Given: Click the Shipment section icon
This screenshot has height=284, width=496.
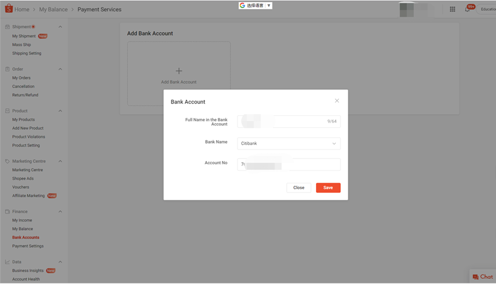Looking at the screenshot, I should 7,27.
